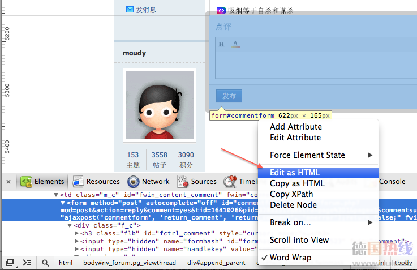The image size is (417, 270).
Task: Expand the h3 class flb node
Action: pyautogui.click(x=77, y=233)
